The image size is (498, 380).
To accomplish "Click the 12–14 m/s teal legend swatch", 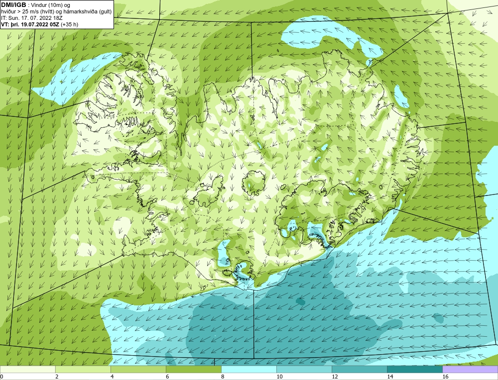I will point(359,370).
